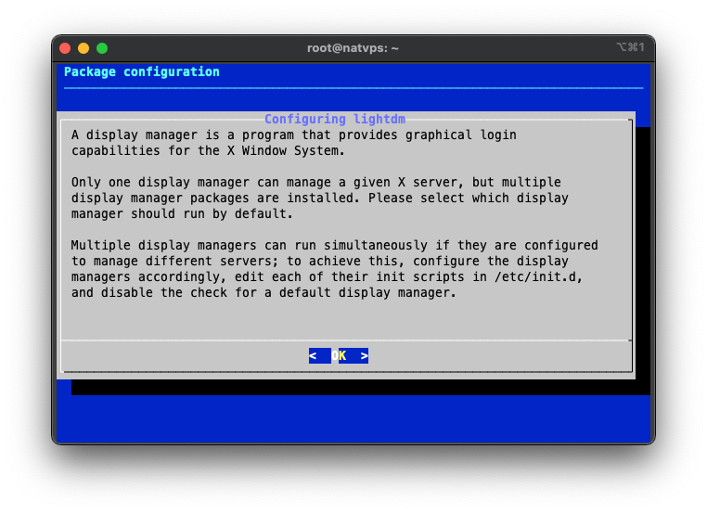This screenshot has width=707, height=513.
Task: Click the paragraph starting 'Multiple display managers can'
Action: click(334, 269)
